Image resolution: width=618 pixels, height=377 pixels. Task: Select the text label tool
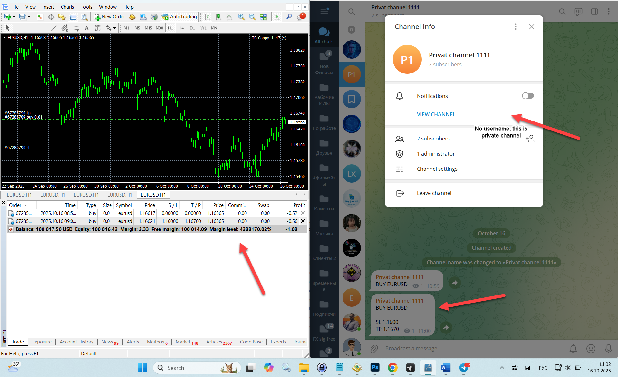[x=98, y=28]
